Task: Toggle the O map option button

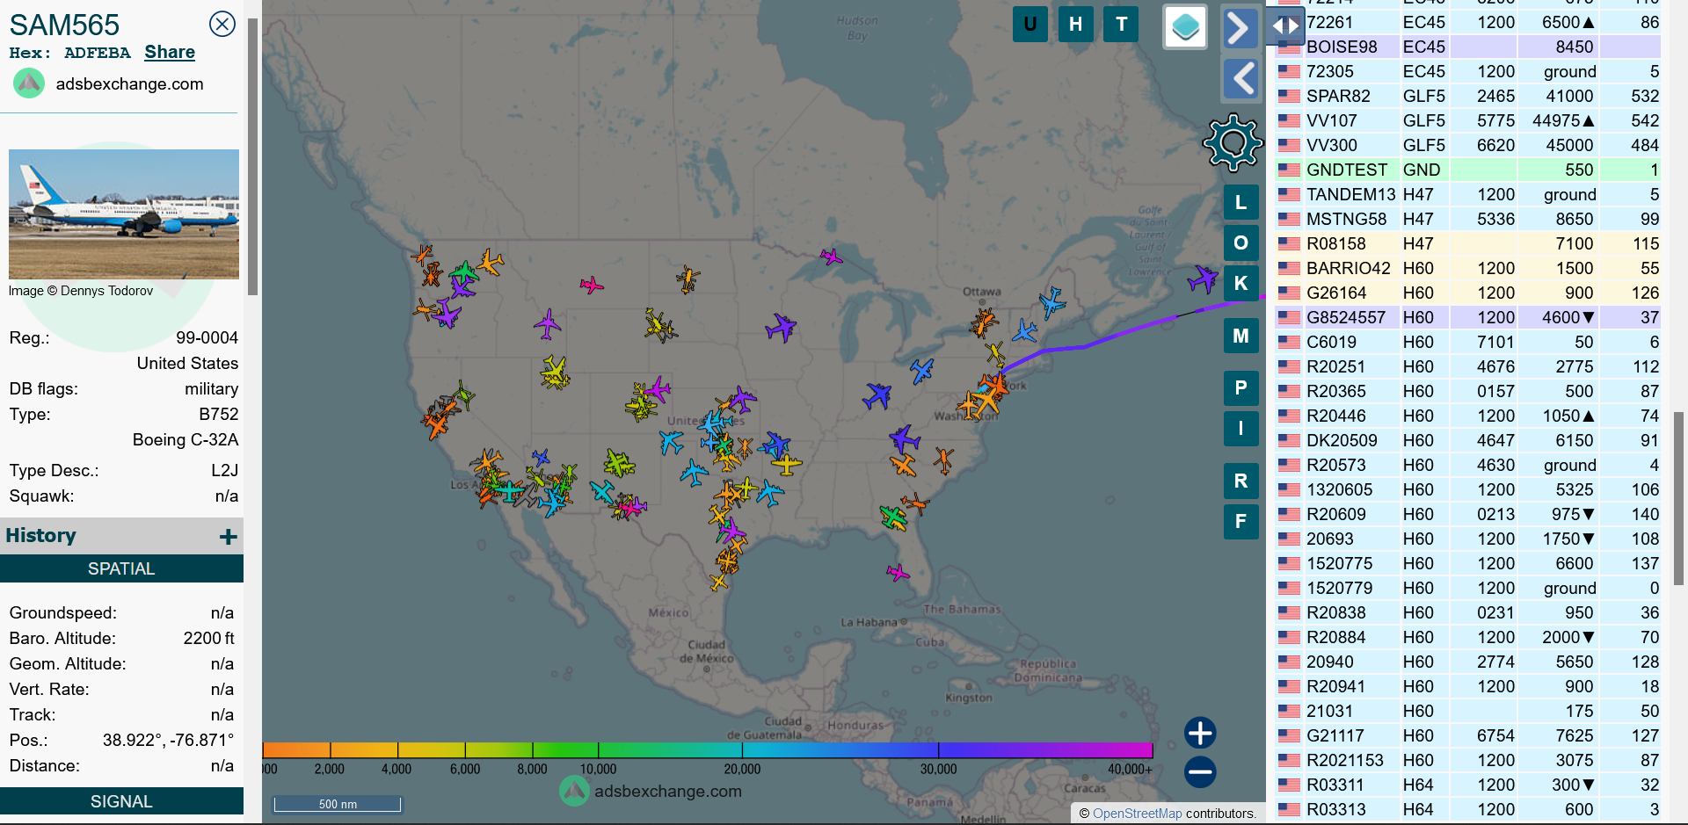Action: click(1241, 242)
